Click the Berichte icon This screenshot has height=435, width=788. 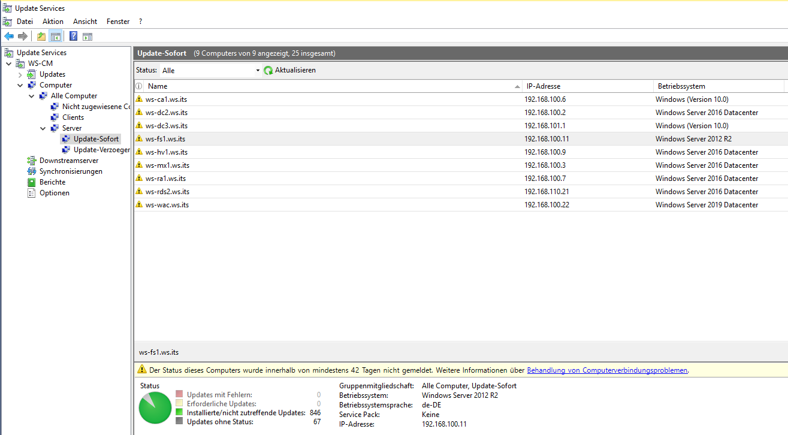32,182
